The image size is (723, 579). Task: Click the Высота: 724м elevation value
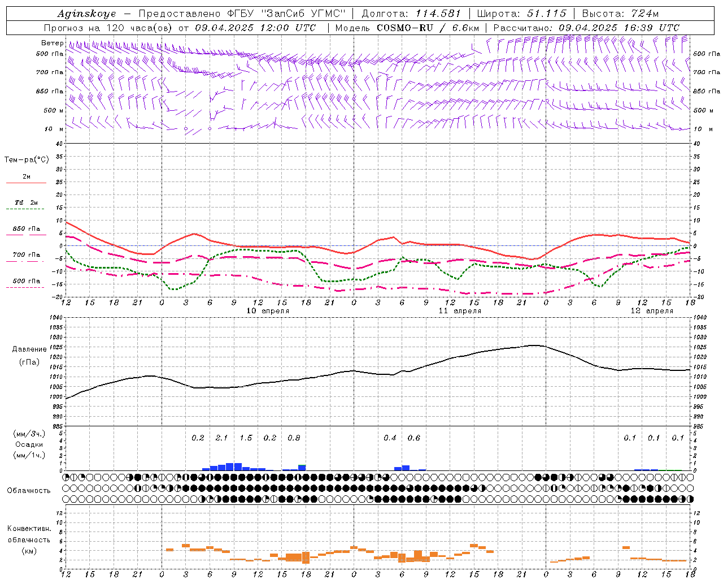[x=620, y=14]
